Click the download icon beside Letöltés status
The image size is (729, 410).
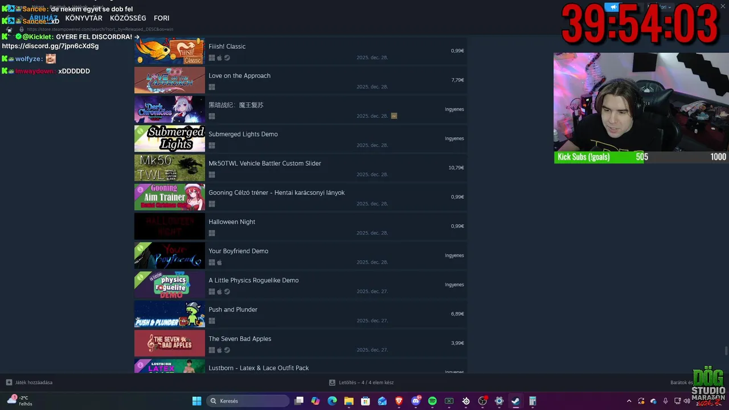(332, 382)
